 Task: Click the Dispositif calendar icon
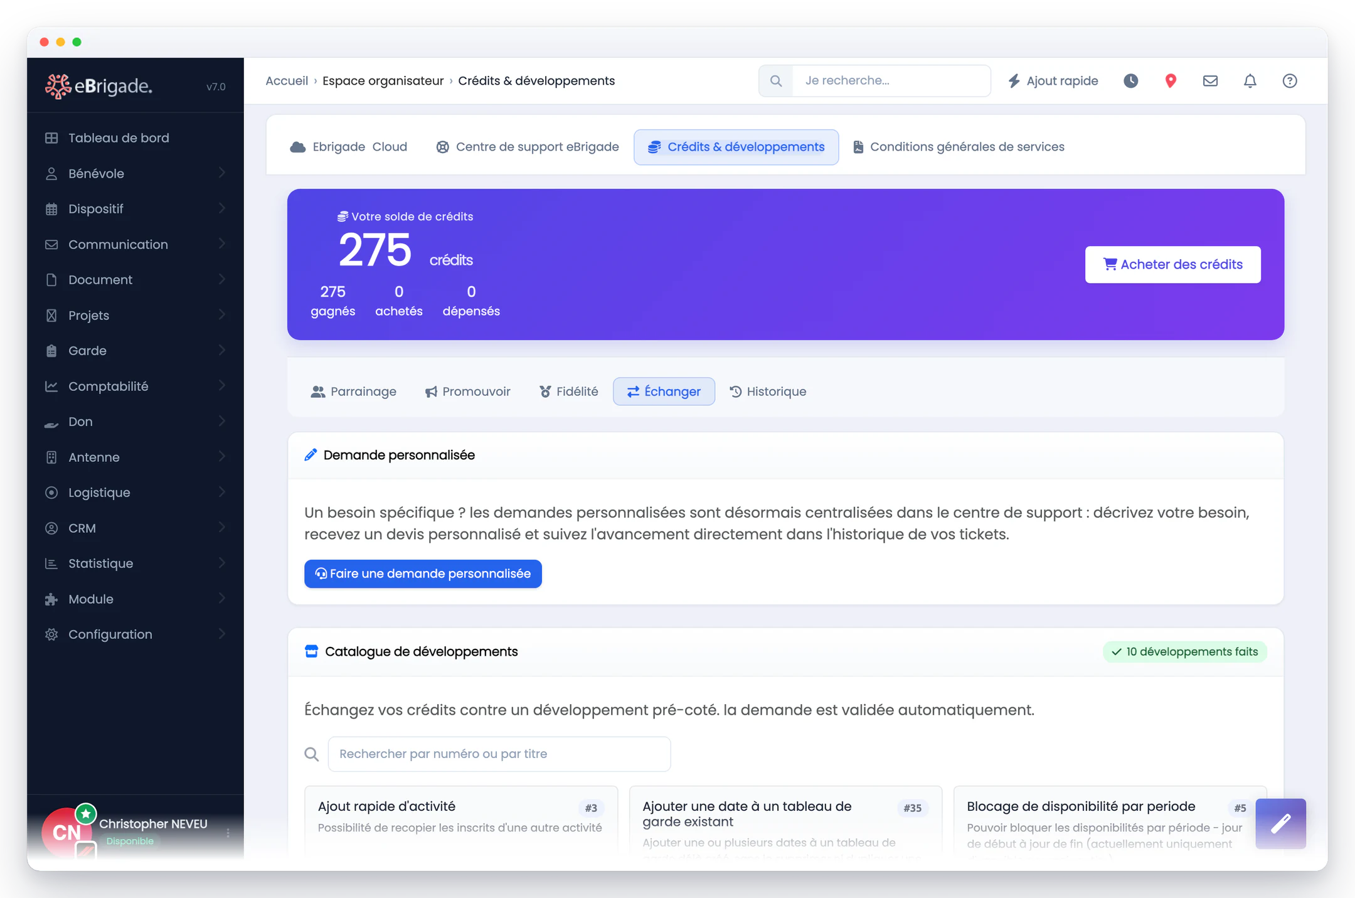click(x=51, y=209)
